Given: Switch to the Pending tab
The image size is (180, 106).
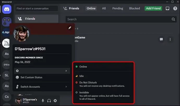Looking at the screenshot, I should tap(118, 8).
